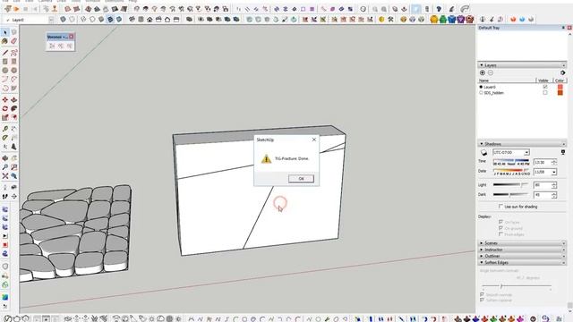Switch to Top view icon
The width and height of the screenshot is (573, 322).
click(x=141, y=20)
